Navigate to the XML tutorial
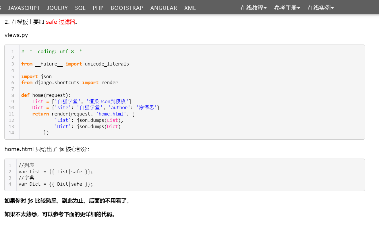The height and width of the screenshot is (235, 379). pos(190,8)
